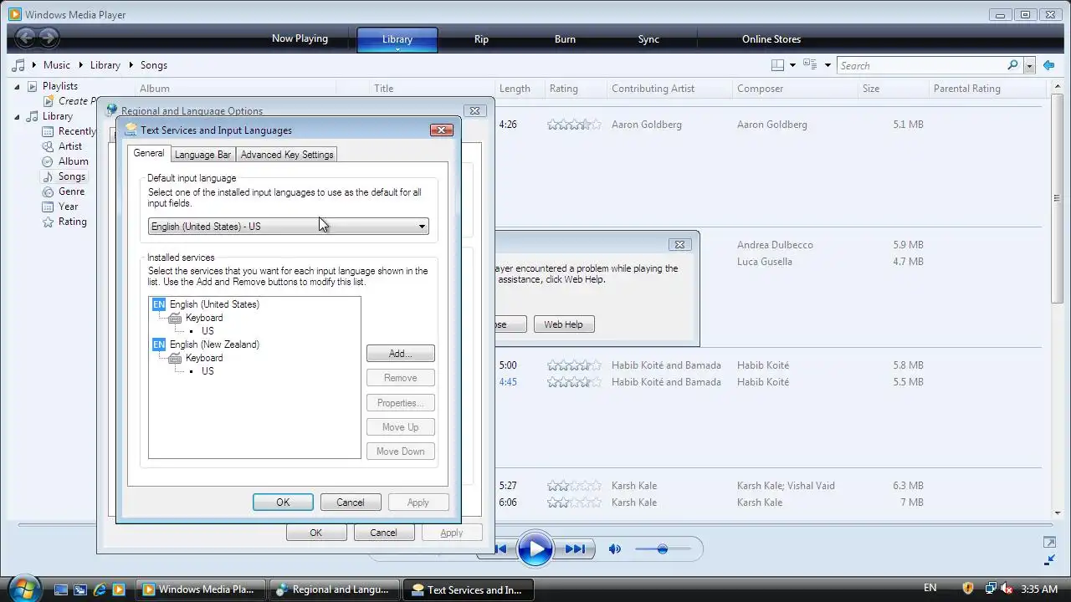Open the Rip tab
The height and width of the screenshot is (602, 1071).
click(481, 39)
